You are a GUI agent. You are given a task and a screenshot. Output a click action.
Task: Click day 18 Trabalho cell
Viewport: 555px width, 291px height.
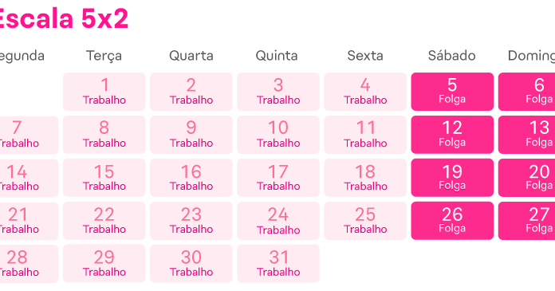365,178
